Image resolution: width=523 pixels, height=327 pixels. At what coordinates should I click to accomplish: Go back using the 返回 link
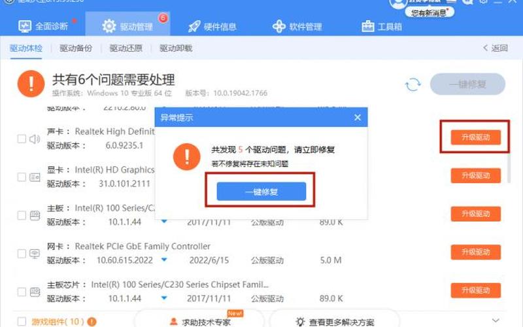(x=495, y=48)
